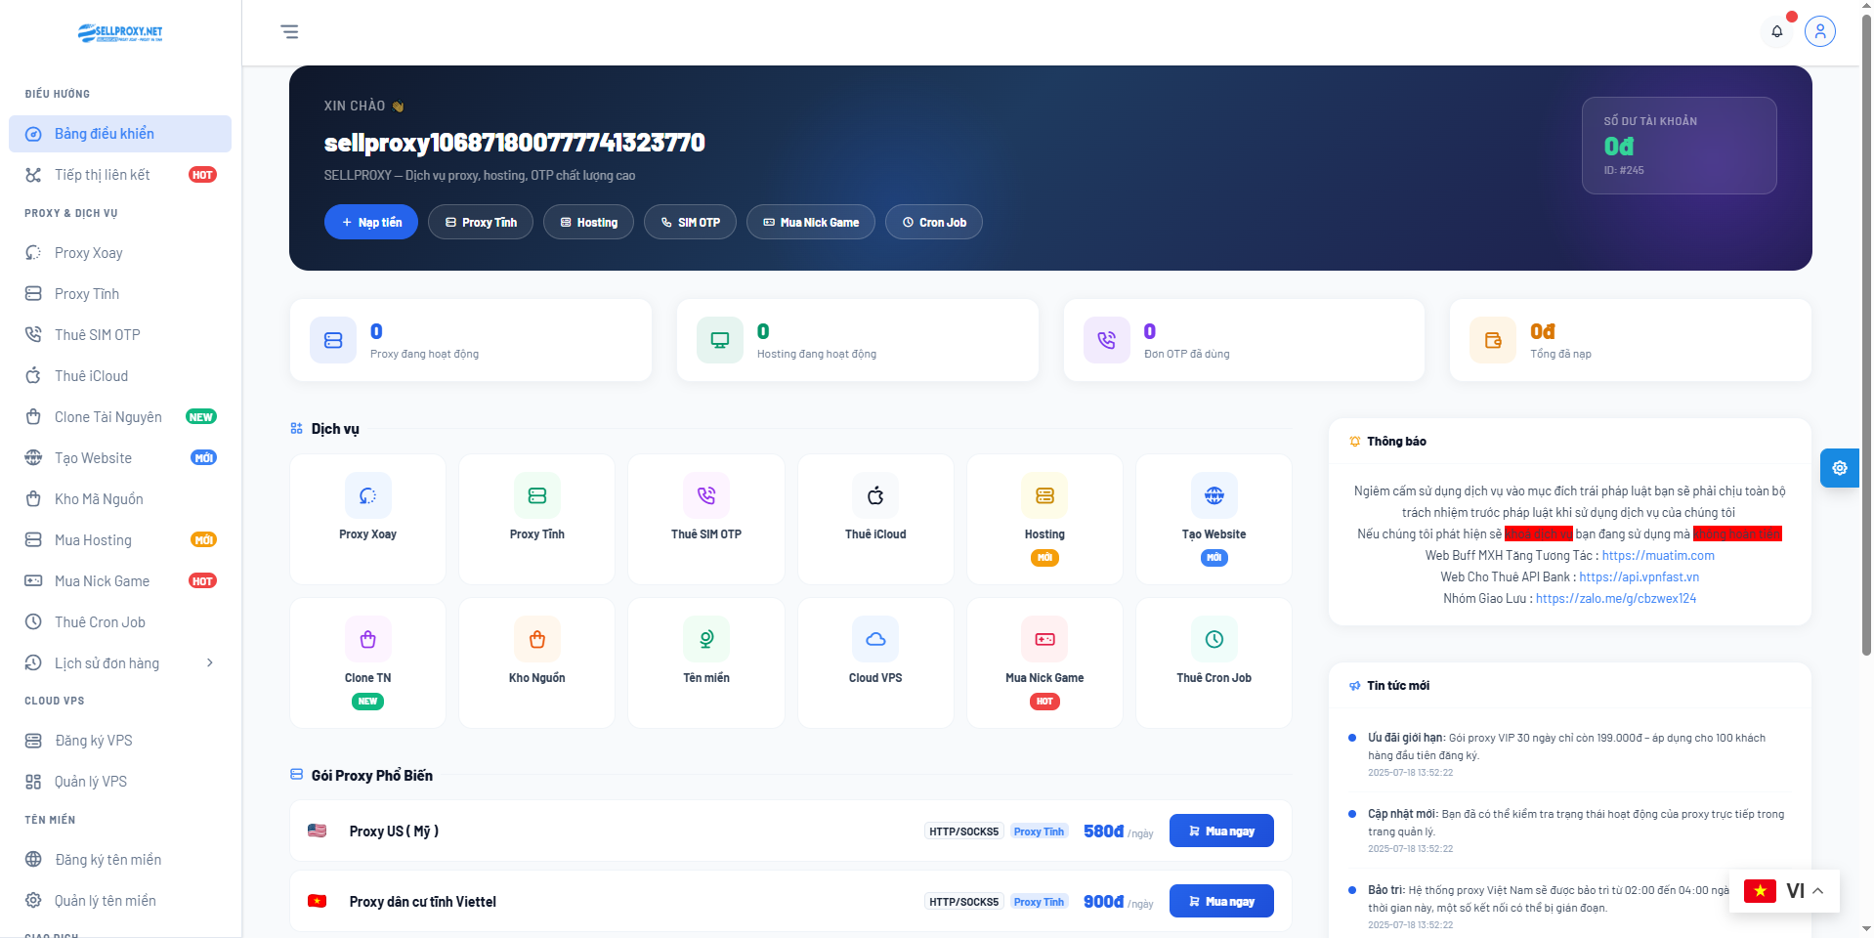Open the notification bell
Viewport: 1874px width, 938px height.
(1775, 31)
